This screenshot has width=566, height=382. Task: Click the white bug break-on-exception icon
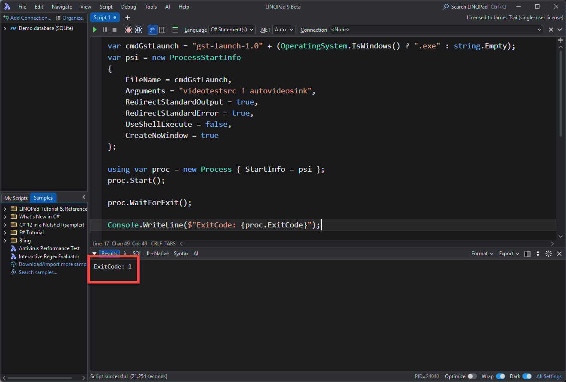(x=138, y=30)
